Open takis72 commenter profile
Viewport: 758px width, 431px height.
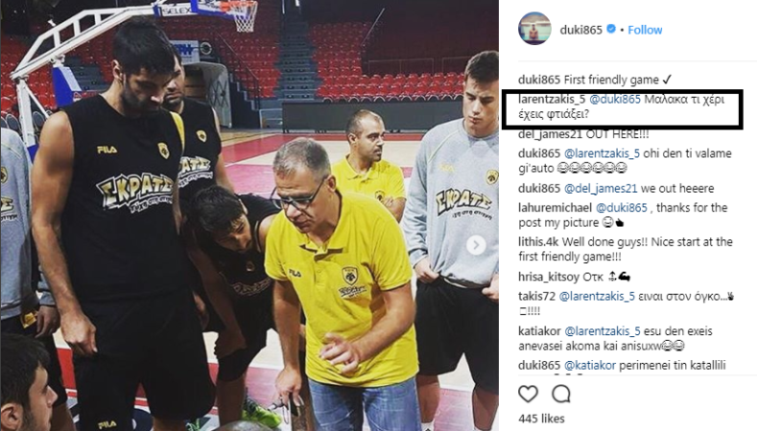[x=536, y=296]
